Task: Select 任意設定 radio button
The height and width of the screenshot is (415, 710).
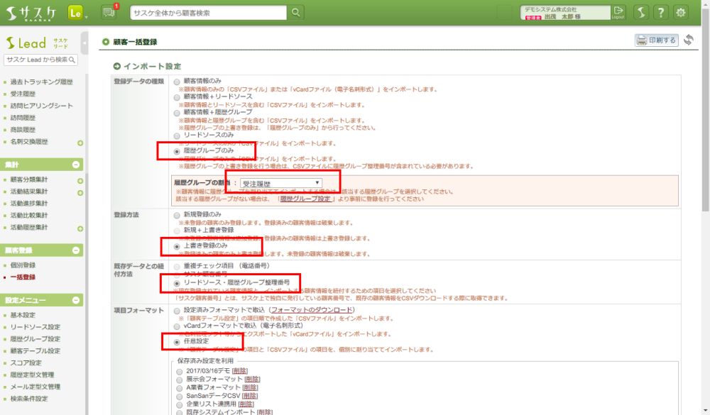Action: coord(177,342)
